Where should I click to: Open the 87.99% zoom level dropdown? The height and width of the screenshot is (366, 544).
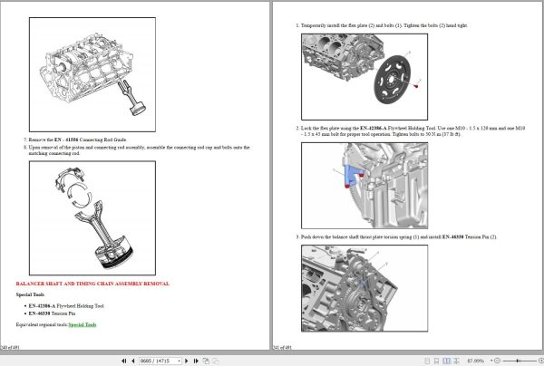[x=491, y=361]
